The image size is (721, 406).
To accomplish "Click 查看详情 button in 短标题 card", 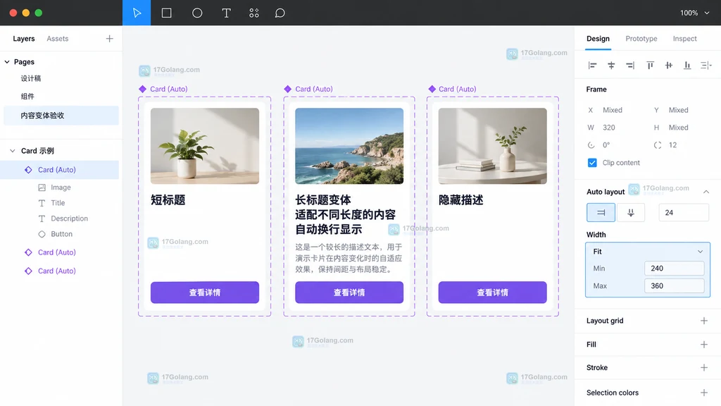I will coord(205,293).
